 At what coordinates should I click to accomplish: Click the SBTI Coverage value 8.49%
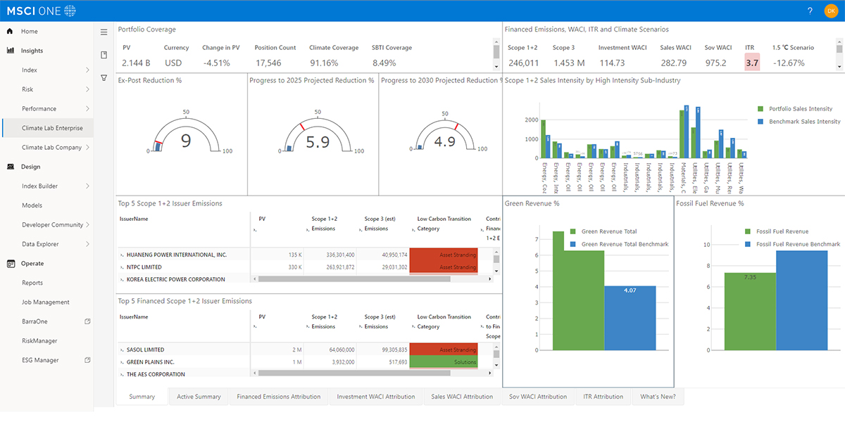384,63
